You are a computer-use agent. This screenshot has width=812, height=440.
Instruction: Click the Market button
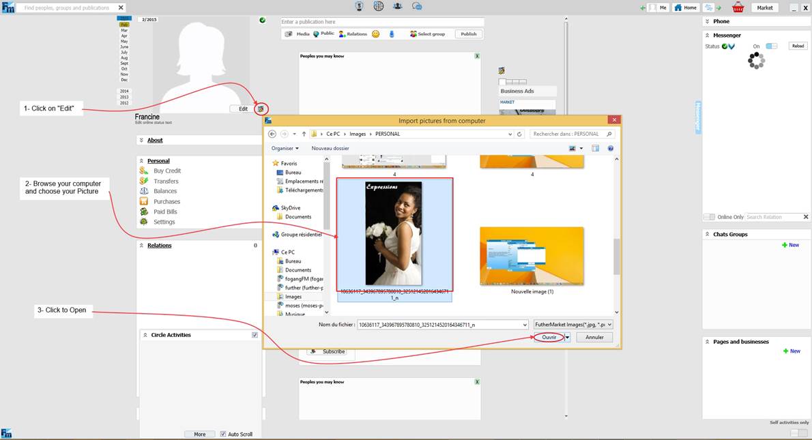[764, 8]
